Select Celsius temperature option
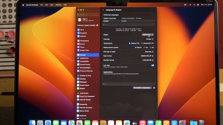Screen dimensions: 223x125 click(134, 43)
